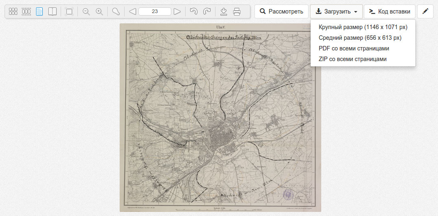Zoom out of the map

pyautogui.click(x=86, y=11)
